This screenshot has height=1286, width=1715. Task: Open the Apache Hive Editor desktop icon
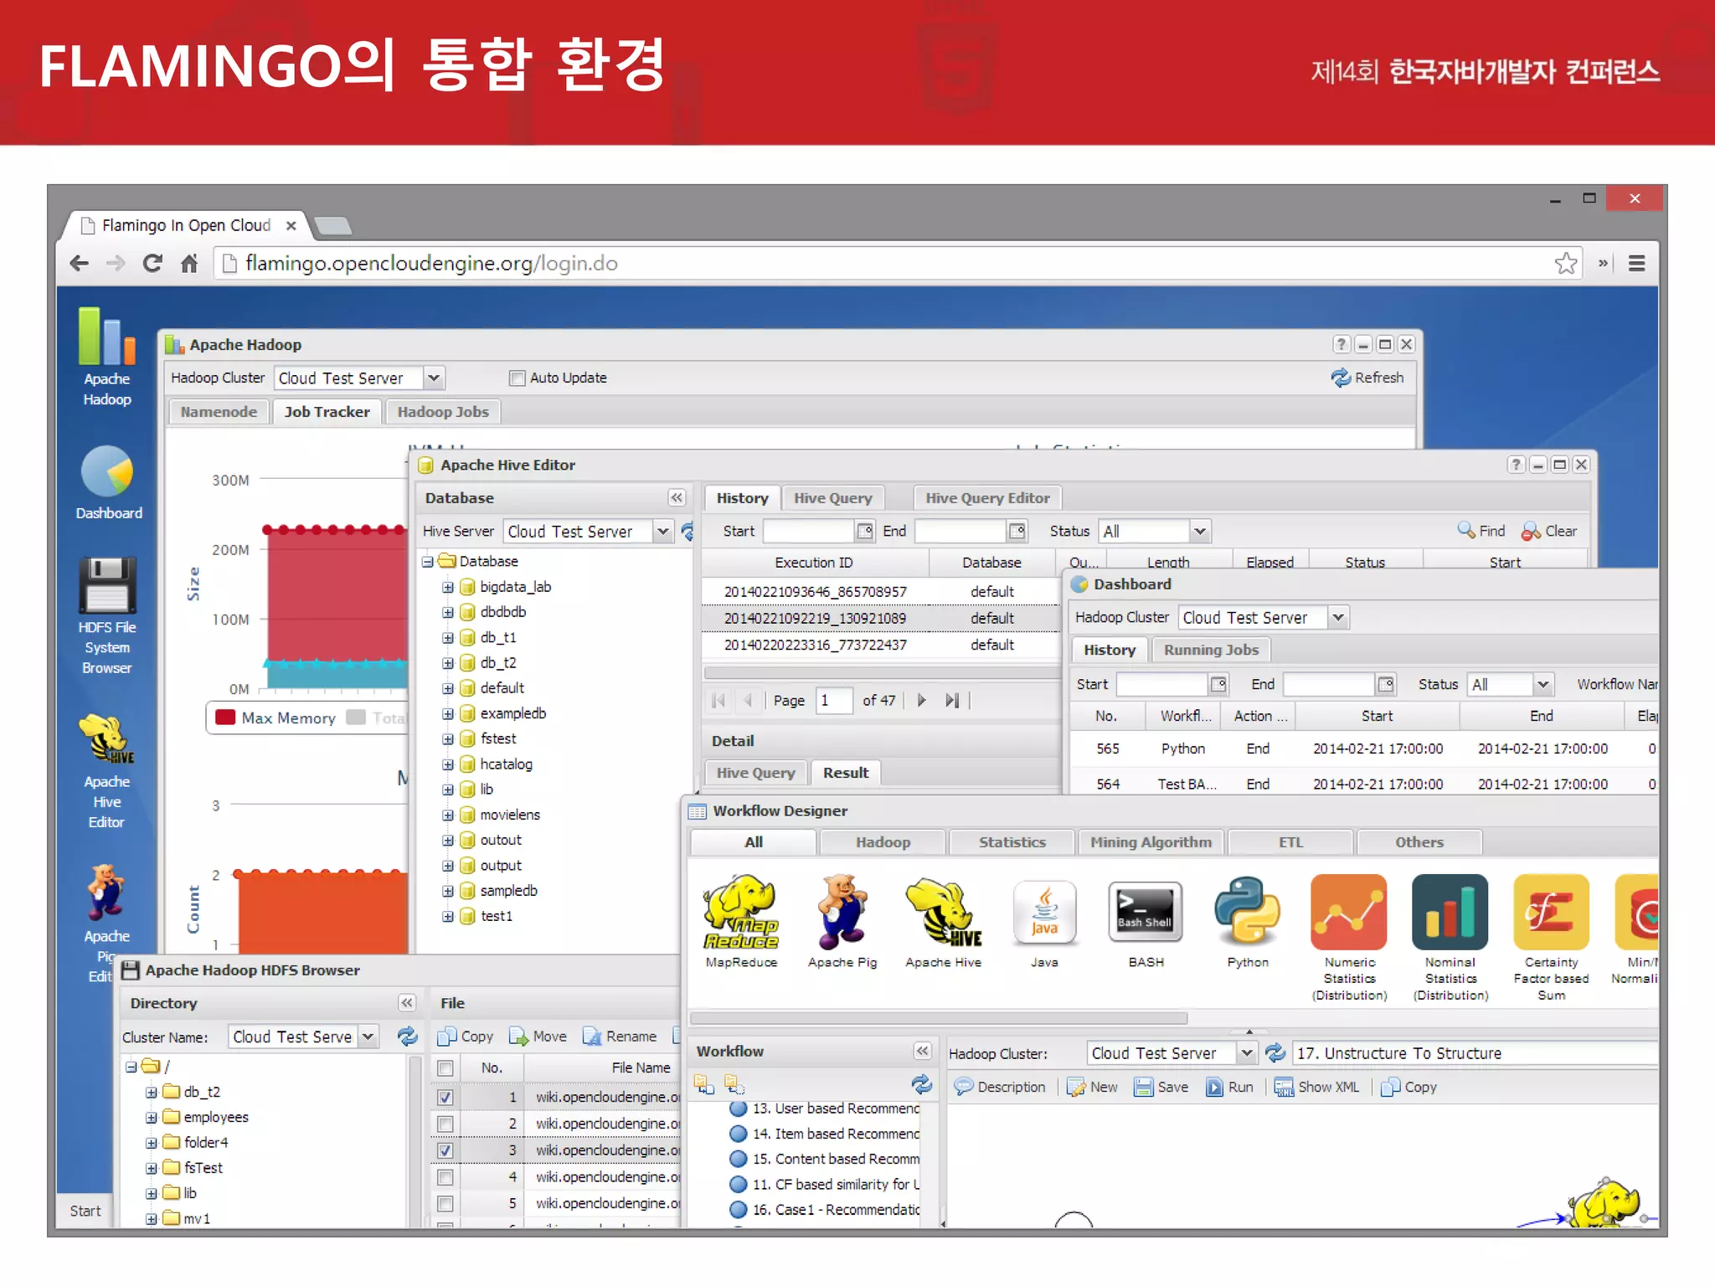coord(106,771)
